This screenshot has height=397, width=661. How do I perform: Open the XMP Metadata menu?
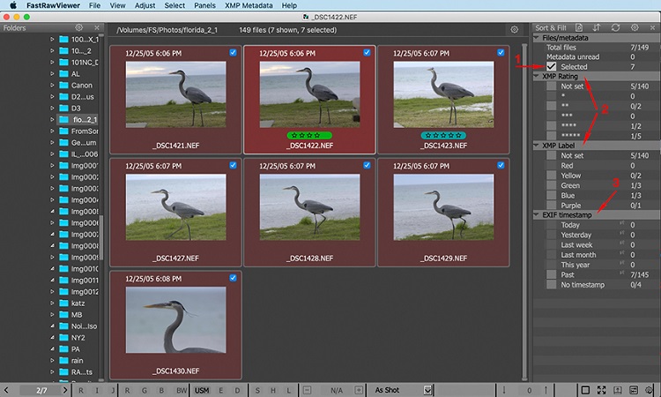click(249, 5)
